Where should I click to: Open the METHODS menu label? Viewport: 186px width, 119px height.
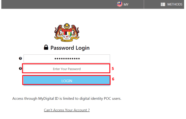point(175,5)
